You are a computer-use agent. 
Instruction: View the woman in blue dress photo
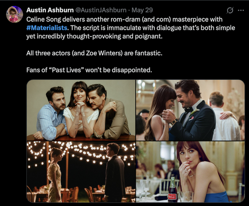(190, 172)
